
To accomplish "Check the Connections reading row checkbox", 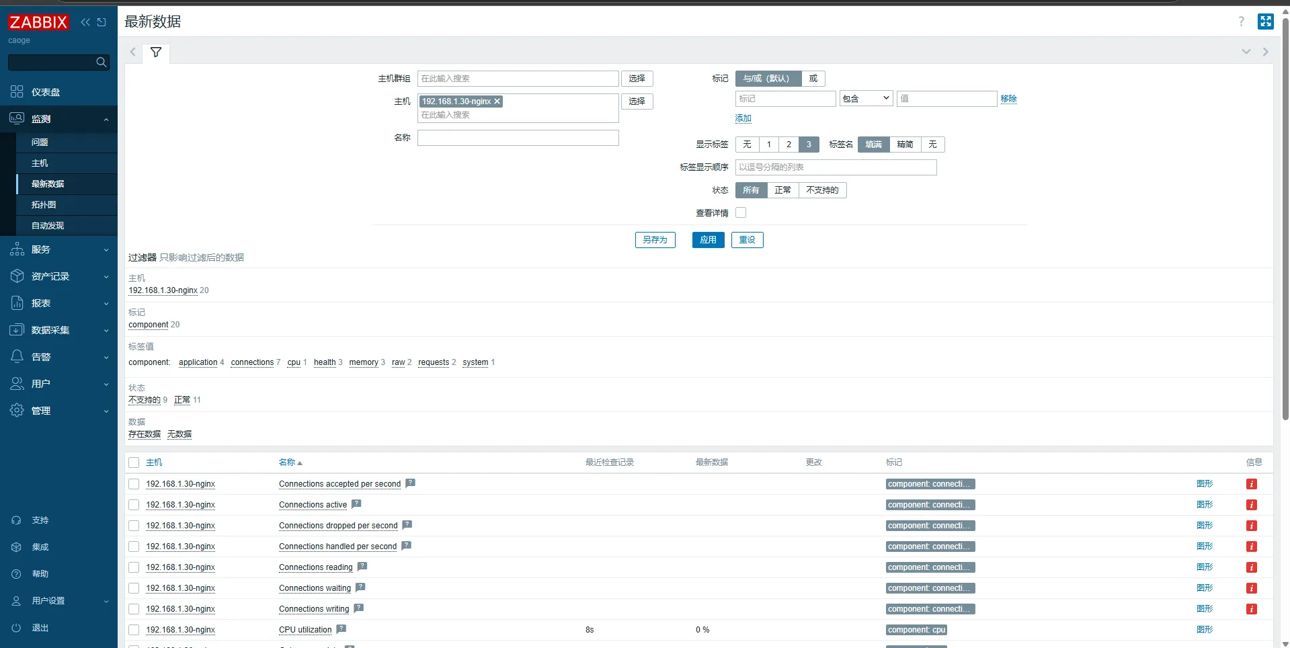I will 134,567.
